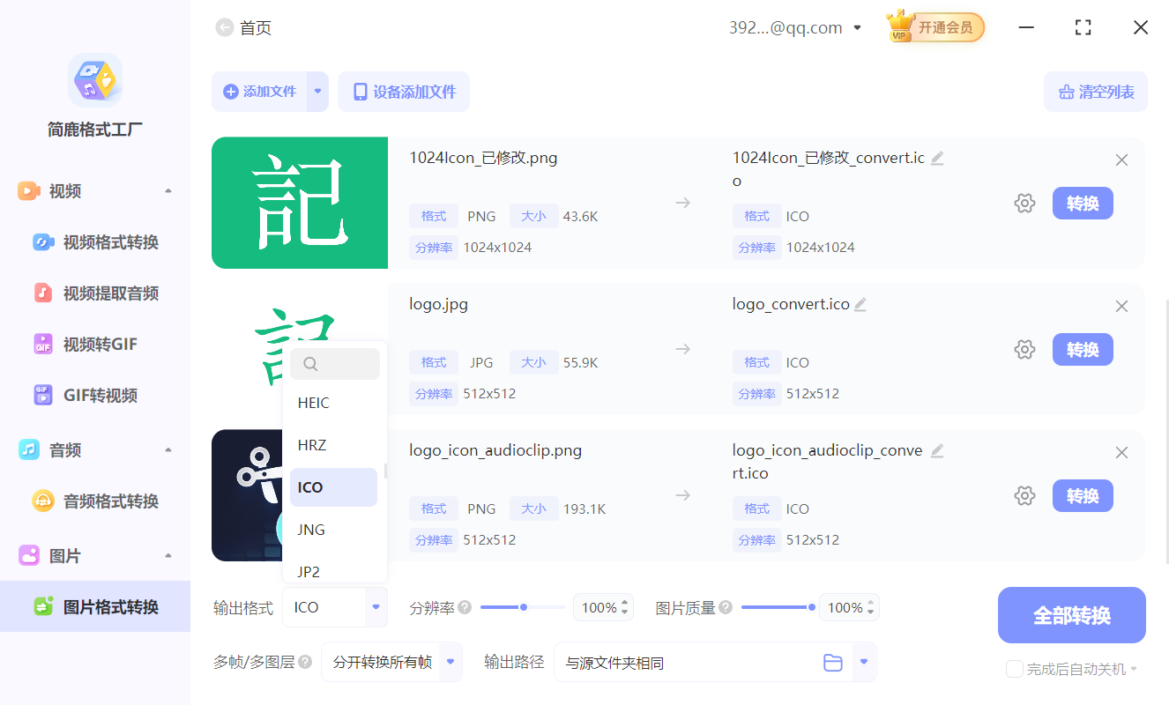
Task: Click the 全部转换 button
Action: [x=1071, y=614]
